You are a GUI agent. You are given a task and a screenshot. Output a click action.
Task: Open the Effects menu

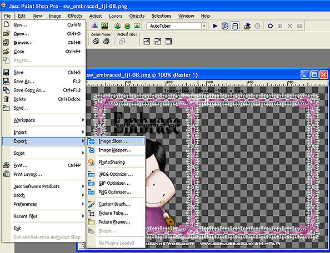click(x=75, y=16)
